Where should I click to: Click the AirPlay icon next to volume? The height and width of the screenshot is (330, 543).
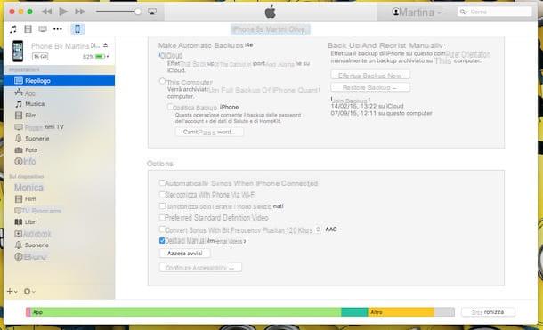(151, 12)
